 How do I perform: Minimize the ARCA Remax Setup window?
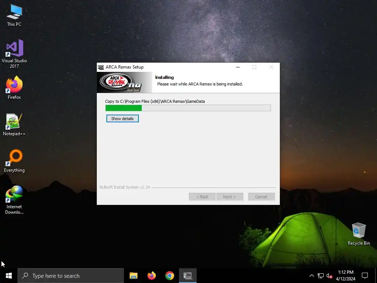click(238, 67)
